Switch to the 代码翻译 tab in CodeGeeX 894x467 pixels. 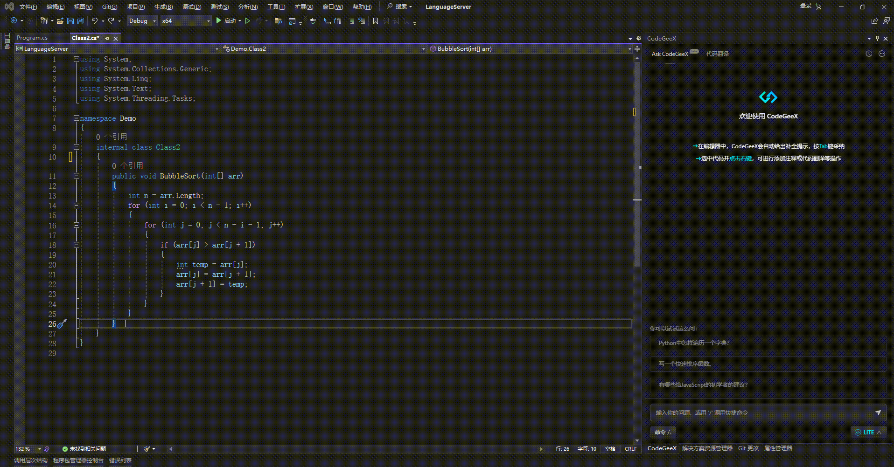click(x=717, y=54)
